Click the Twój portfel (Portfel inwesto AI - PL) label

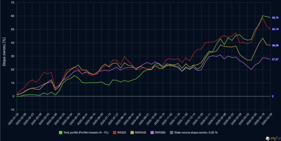86,132
